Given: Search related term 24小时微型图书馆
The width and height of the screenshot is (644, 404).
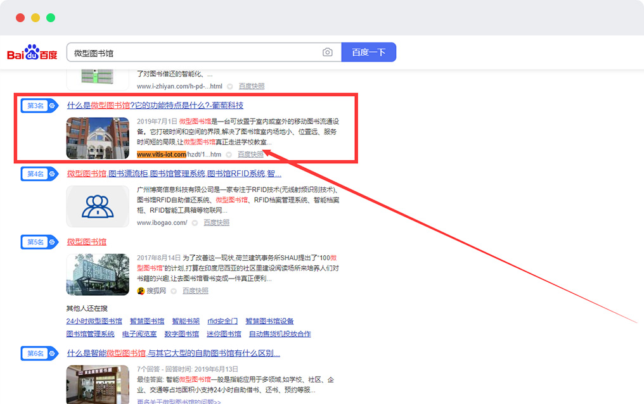Looking at the screenshot, I should pyautogui.click(x=94, y=321).
